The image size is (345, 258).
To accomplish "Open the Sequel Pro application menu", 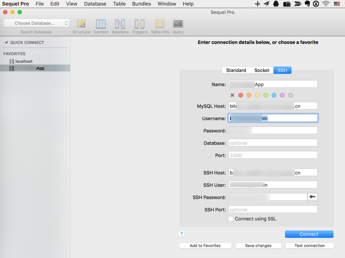I will pyautogui.click(x=16, y=4).
